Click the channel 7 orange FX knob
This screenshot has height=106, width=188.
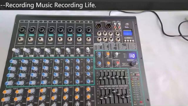click(77, 97)
